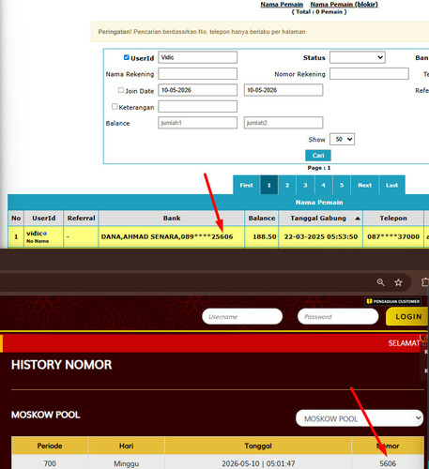This screenshot has height=469, width=429.
Task: Click the Hari column header
Action: pos(127,446)
